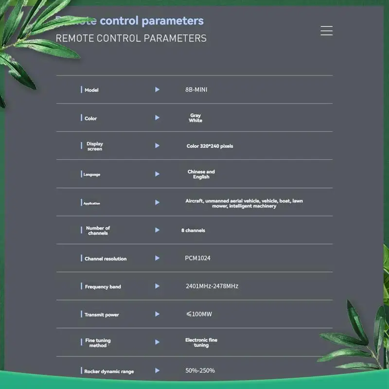
Task: Click the 2401MHz-2478MHz value
Action: 212,286
